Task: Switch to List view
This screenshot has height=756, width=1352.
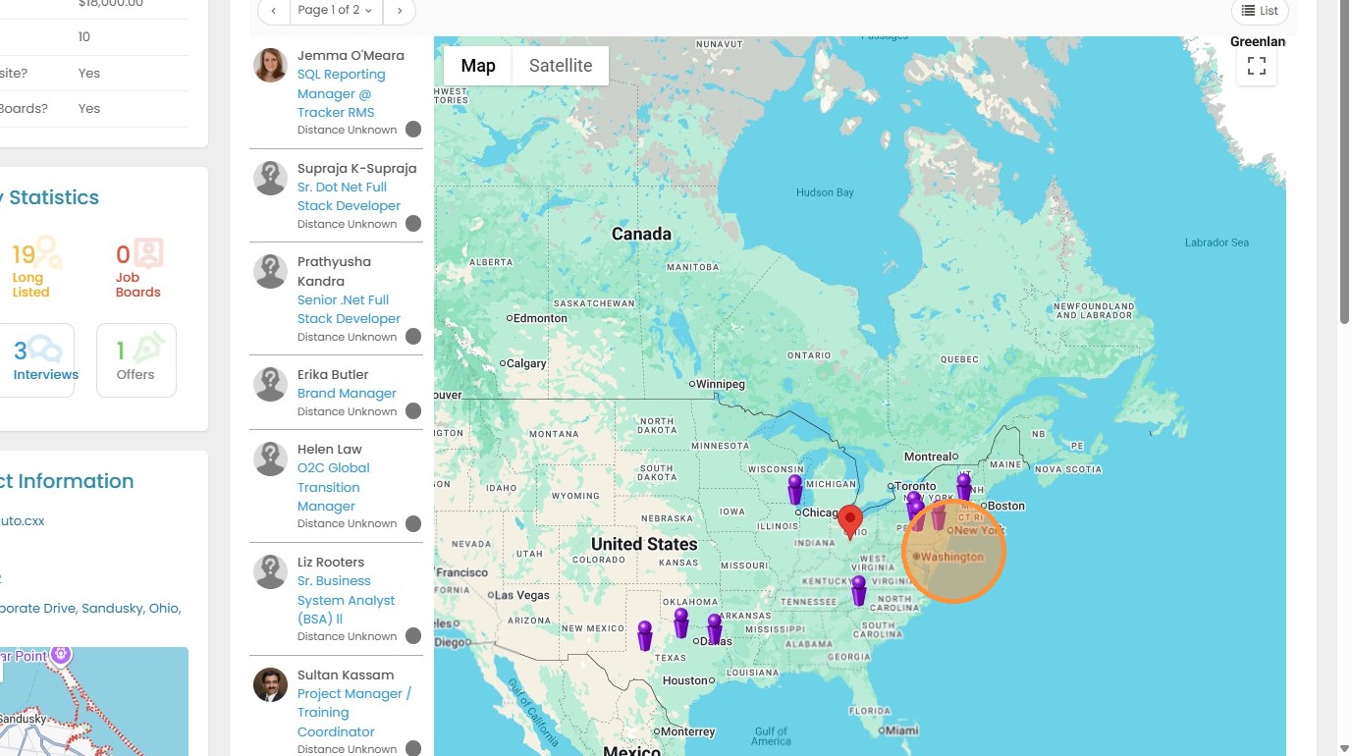Action: pos(1260,11)
